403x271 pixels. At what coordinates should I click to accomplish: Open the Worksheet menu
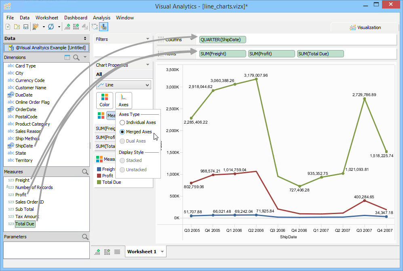[47, 18]
